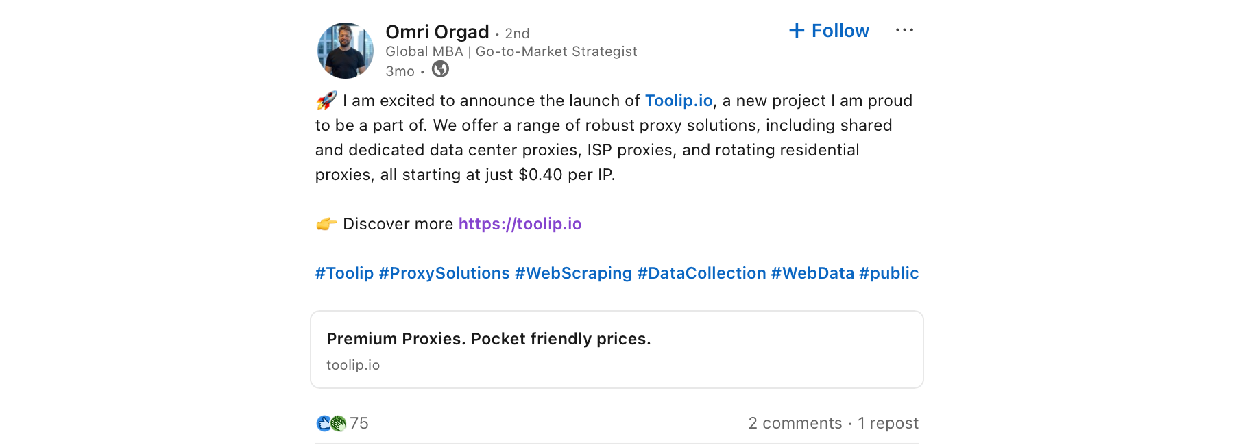Viewport: 1234px width, 445px height.
Task: Open the #DataCollection hashtag
Action: point(701,273)
